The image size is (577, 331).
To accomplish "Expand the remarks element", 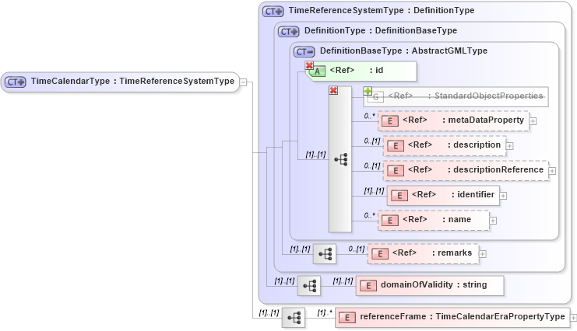I will click(483, 254).
